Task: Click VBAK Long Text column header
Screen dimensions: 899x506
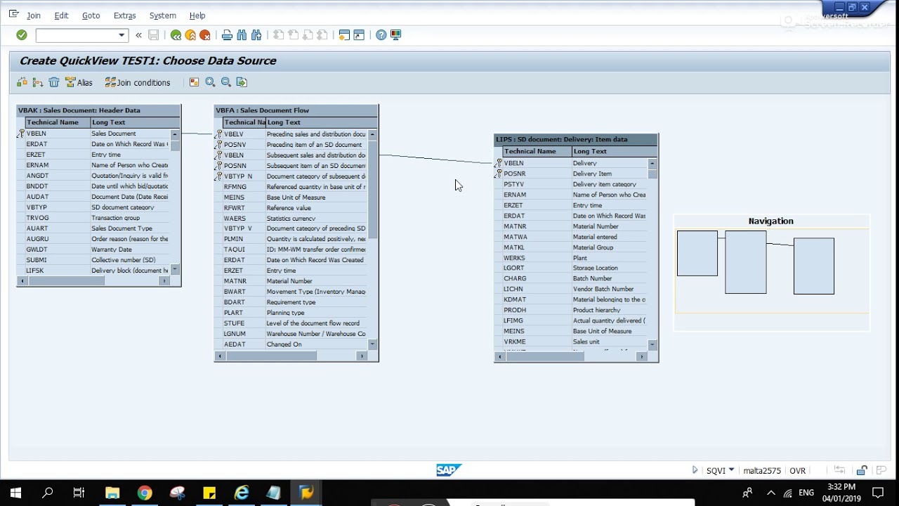Action: coord(134,122)
